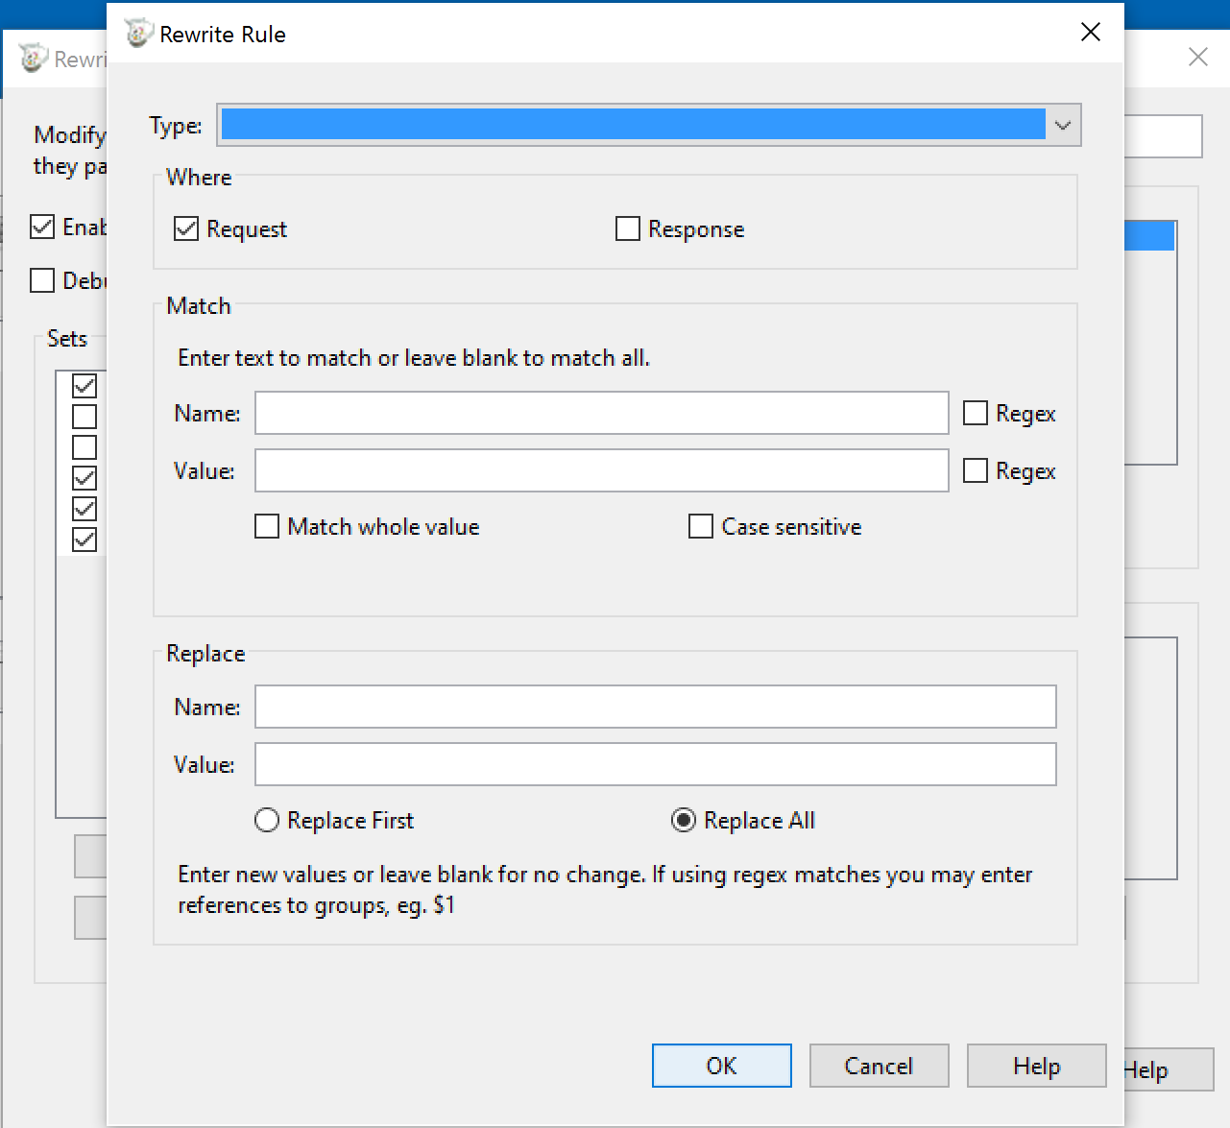Screen dimensions: 1230x1128
Task: Open Help for the Rewrite Rule dialog
Action: (x=1036, y=1067)
